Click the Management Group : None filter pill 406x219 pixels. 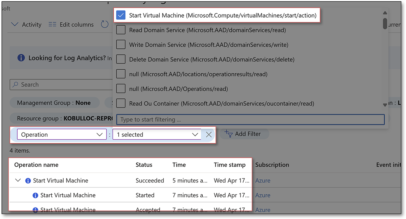[x=54, y=103]
